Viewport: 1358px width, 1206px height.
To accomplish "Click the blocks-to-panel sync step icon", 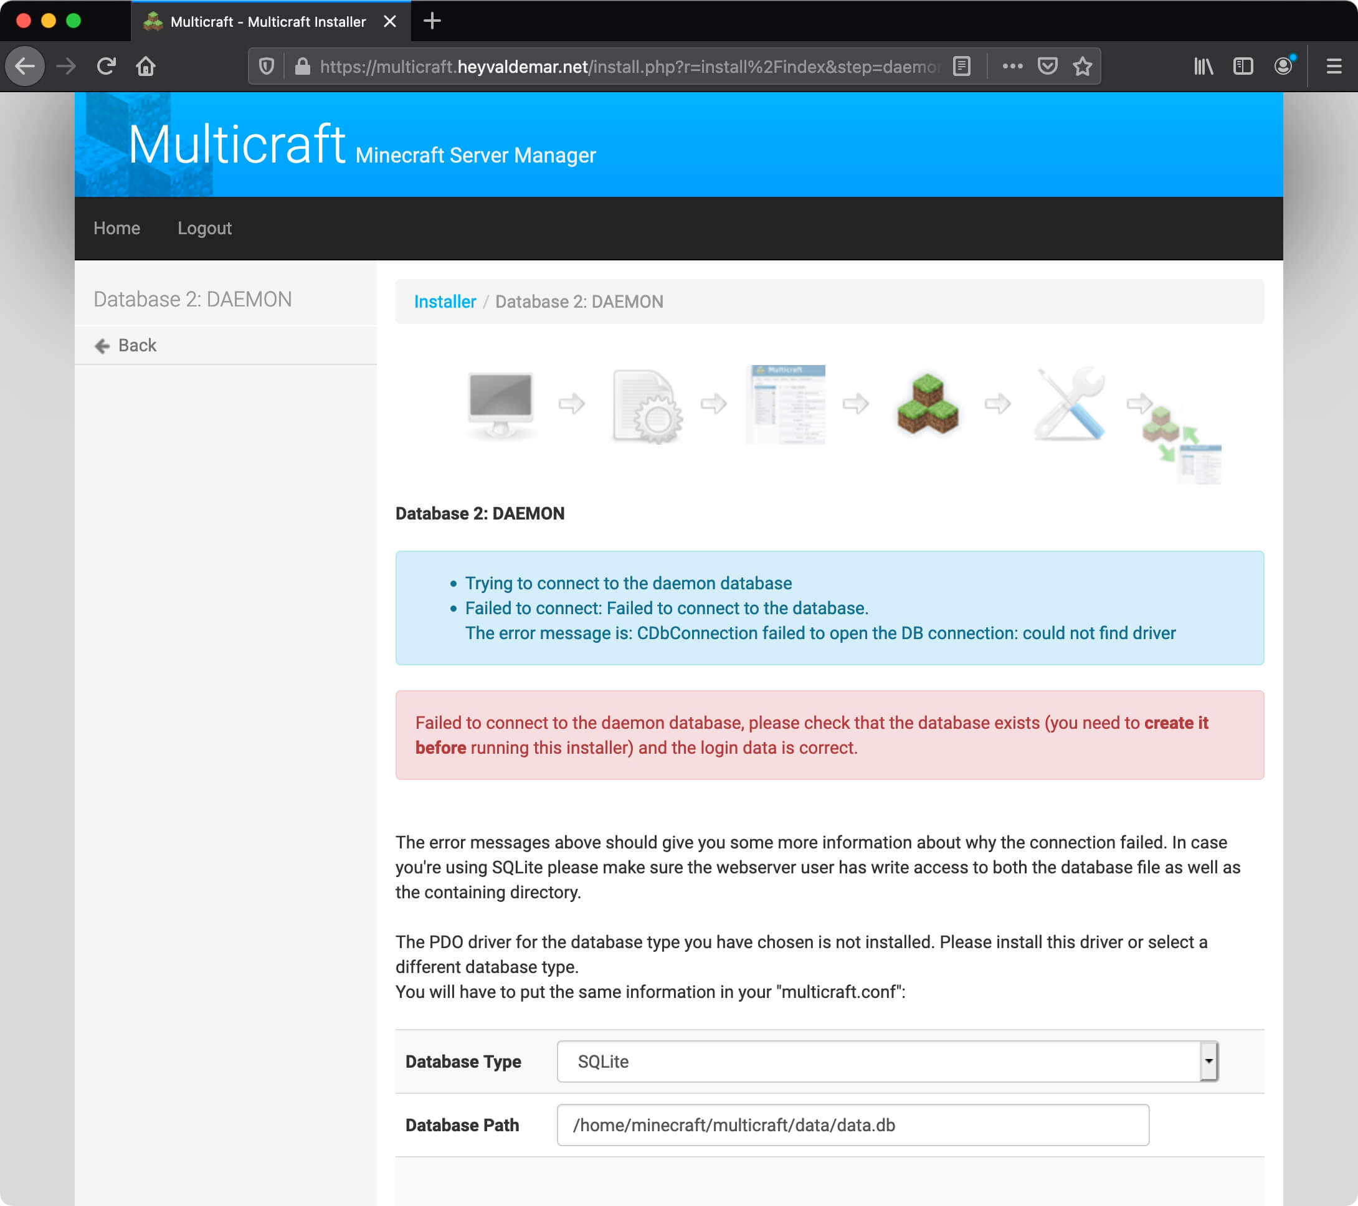I will pos(1182,444).
